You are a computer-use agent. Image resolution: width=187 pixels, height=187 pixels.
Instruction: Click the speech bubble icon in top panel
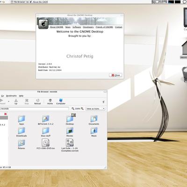185,2
